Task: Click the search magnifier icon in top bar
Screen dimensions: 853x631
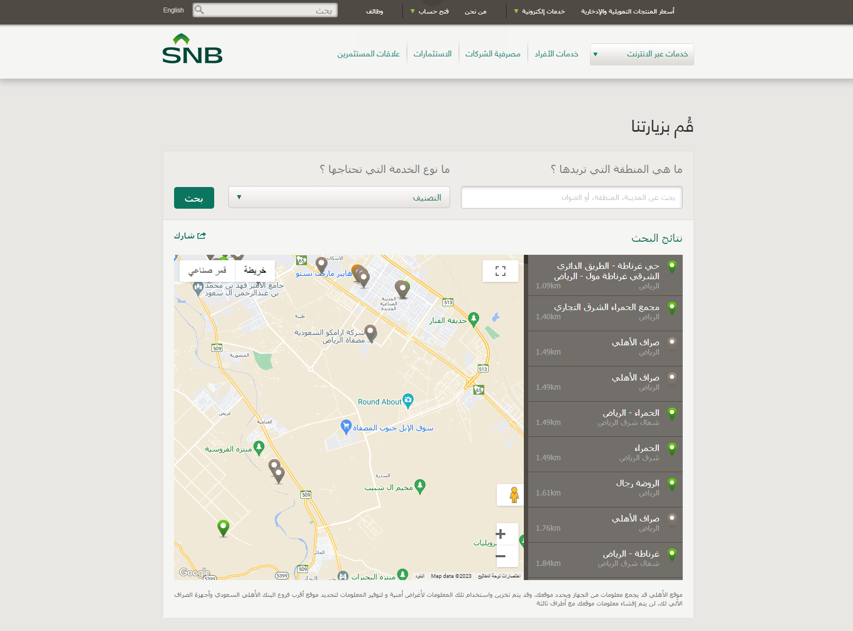Action: pos(200,10)
